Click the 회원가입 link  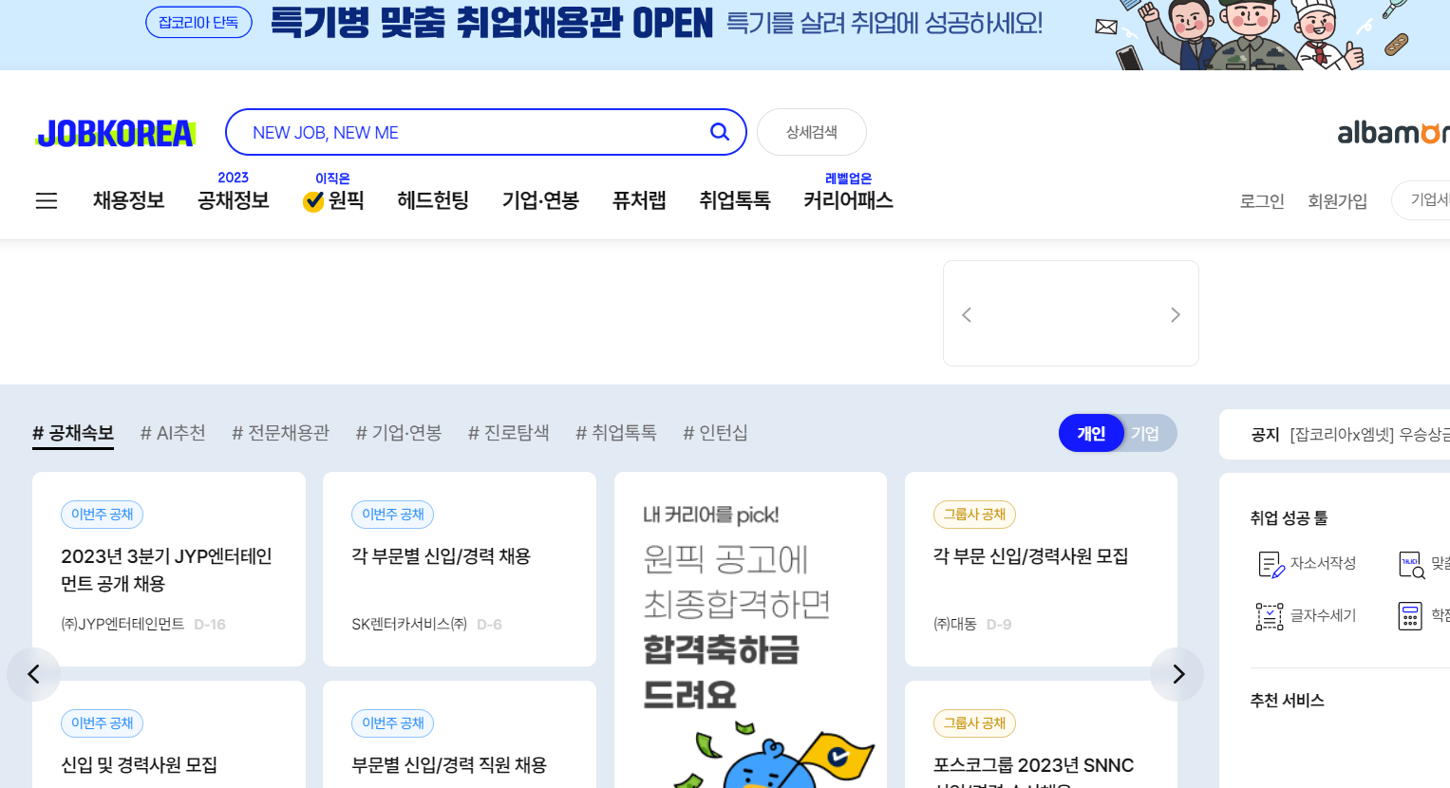point(1337,200)
